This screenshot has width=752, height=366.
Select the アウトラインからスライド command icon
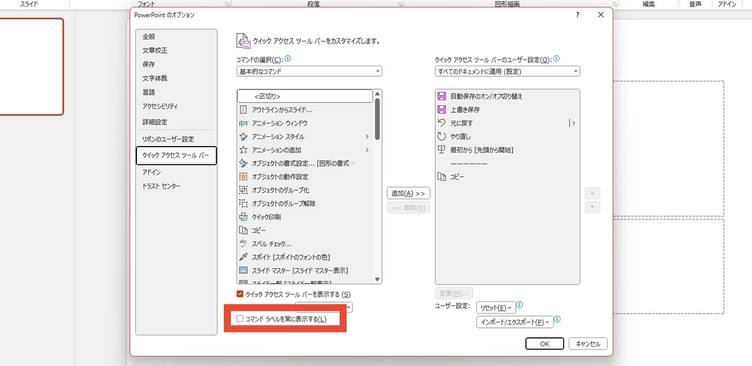[x=243, y=110]
